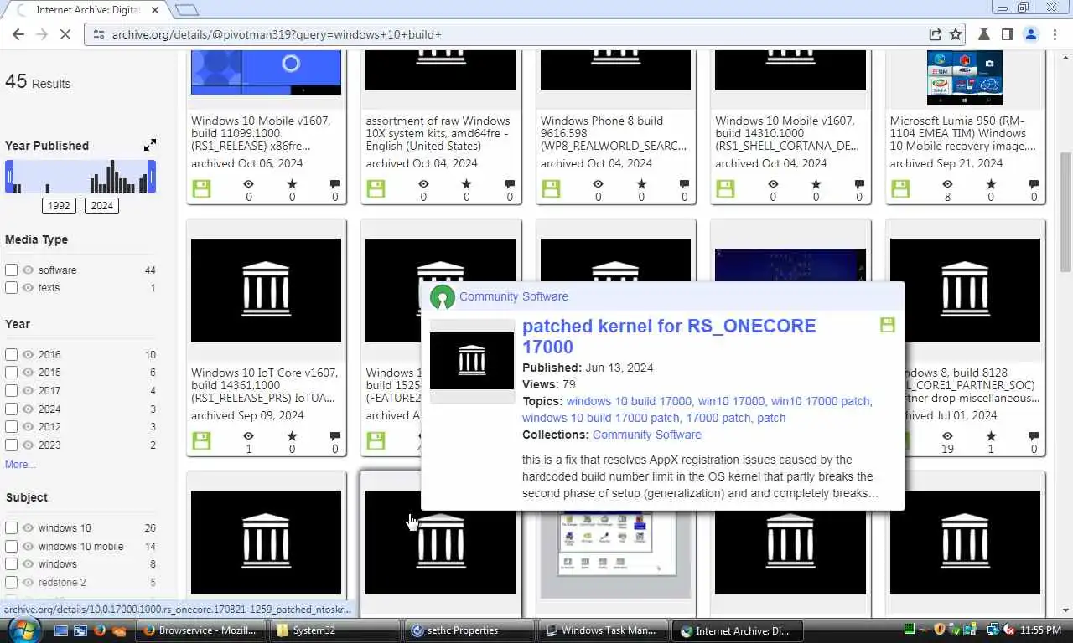Open Collections Community Software link
Screen dimensions: 1073x643
click(646, 435)
